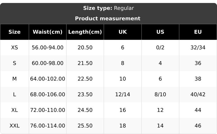Click EU size 40/42 cell

(198, 94)
